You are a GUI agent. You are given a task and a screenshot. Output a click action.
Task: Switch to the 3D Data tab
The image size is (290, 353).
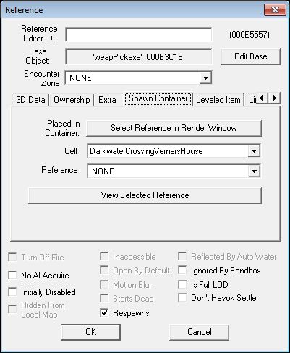(30, 100)
